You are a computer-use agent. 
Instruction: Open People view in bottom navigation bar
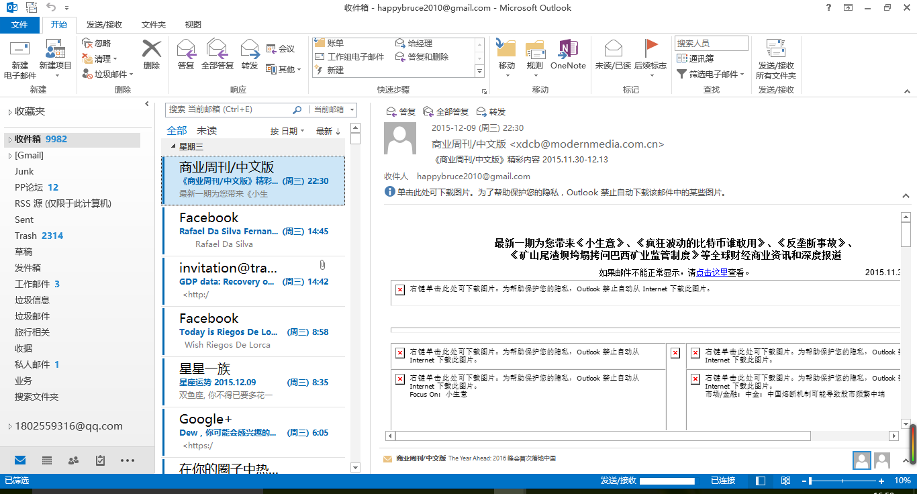pyautogui.click(x=74, y=460)
